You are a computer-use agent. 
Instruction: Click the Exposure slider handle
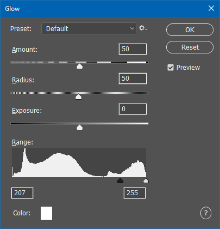click(x=79, y=127)
